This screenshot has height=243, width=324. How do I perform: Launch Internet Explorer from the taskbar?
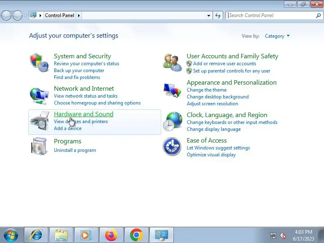pos(36,235)
